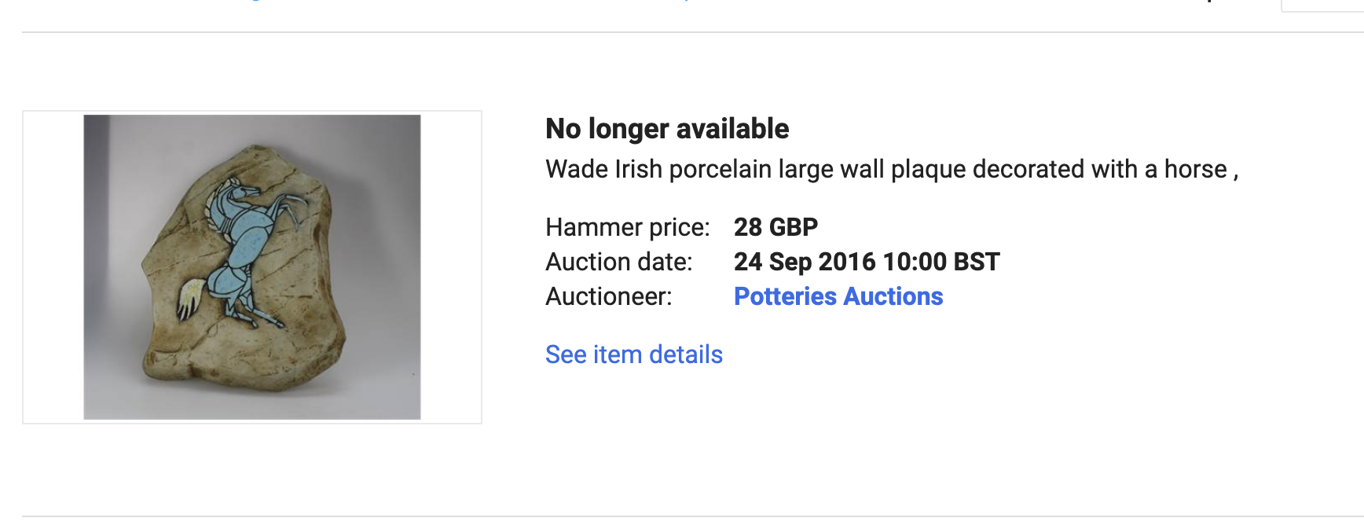Viewport: 1364px width, 525px height.
Task: Click the 28 GBP hammer price value
Action: tap(775, 227)
